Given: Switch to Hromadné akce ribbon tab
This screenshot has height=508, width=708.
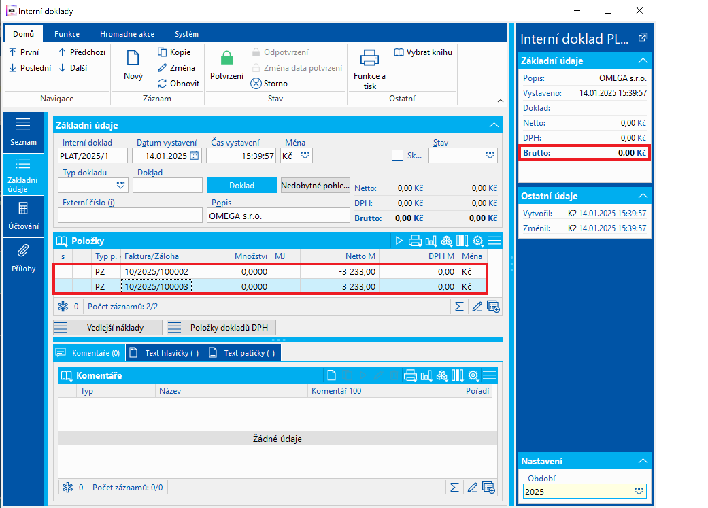Looking at the screenshot, I should click(127, 34).
